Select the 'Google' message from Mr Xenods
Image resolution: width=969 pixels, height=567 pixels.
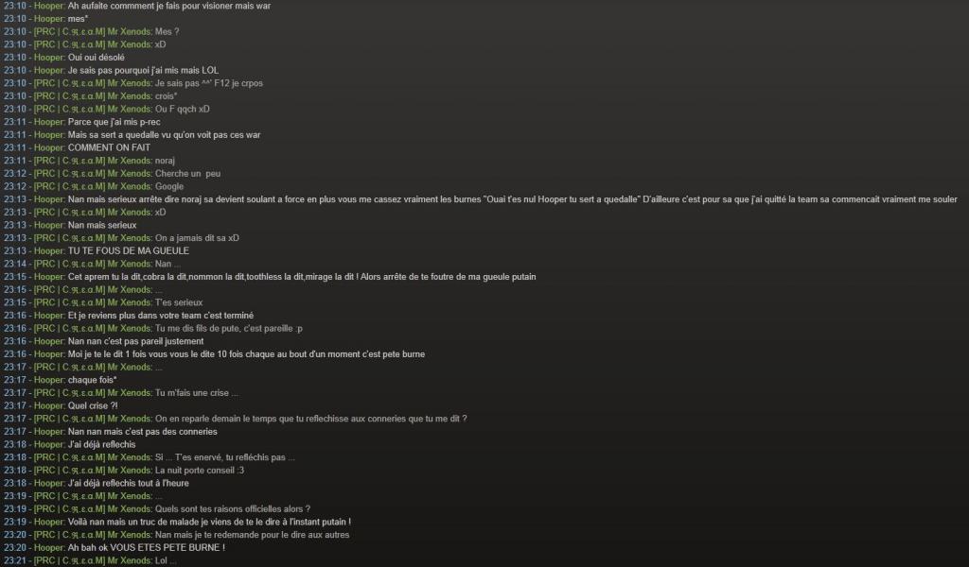coord(169,186)
